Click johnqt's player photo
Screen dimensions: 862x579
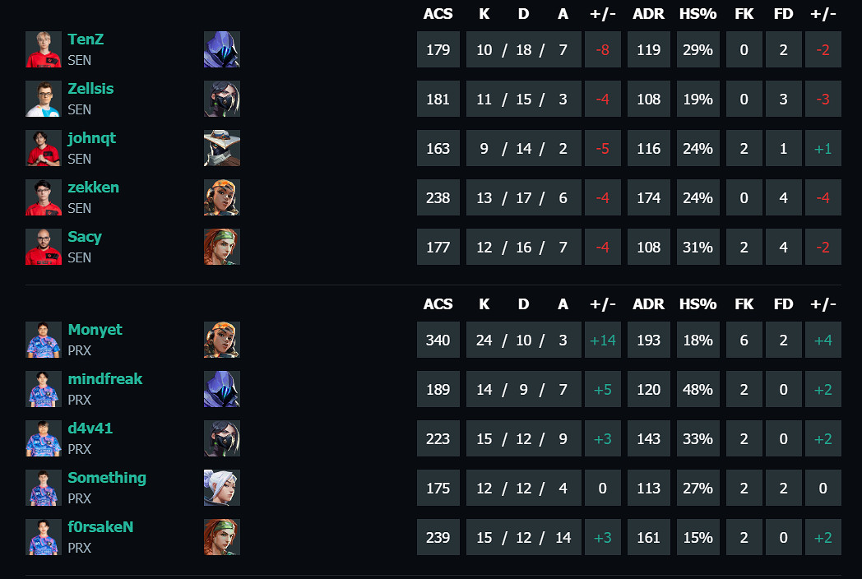click(x=44, y=148)
